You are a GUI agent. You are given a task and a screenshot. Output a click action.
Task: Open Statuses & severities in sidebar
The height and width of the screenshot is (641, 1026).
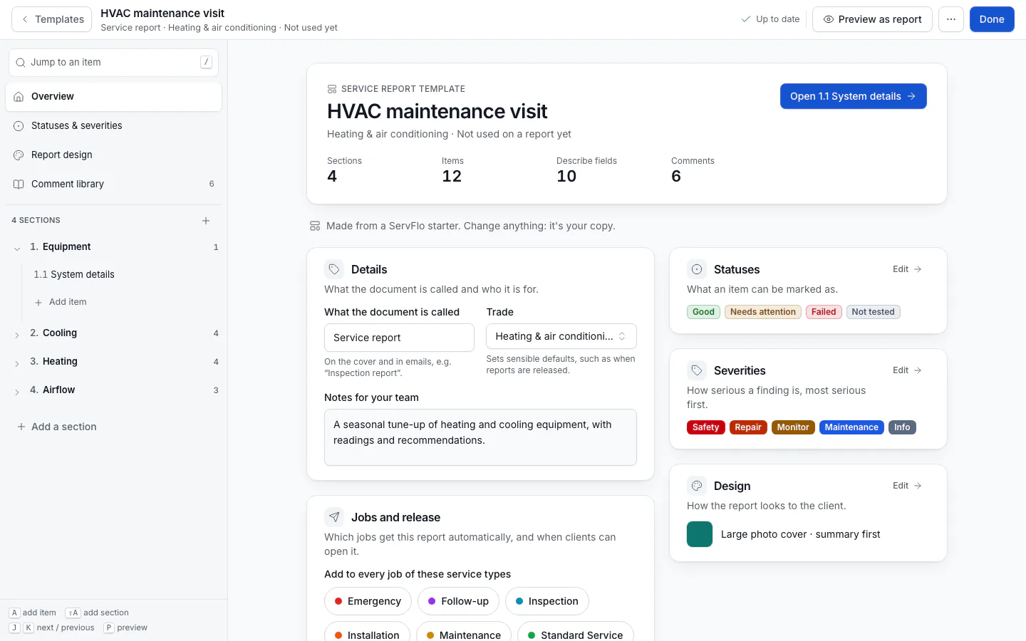pos(113,126)
